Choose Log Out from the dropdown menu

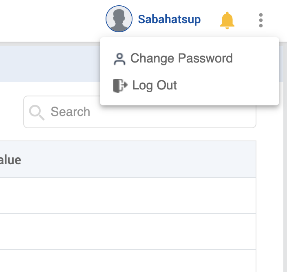pyautogui.click(x=155, y=85)
